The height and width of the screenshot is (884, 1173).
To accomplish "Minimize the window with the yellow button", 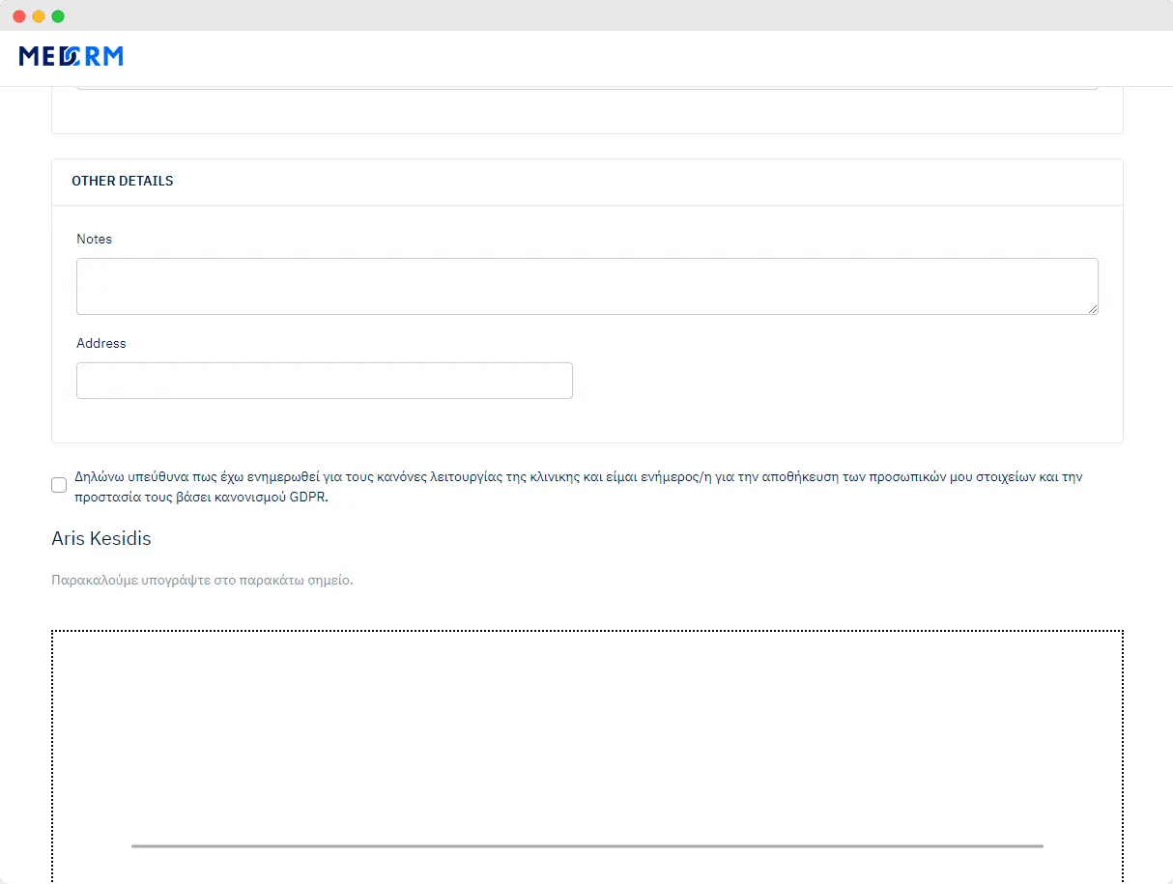I will [39, 16].
